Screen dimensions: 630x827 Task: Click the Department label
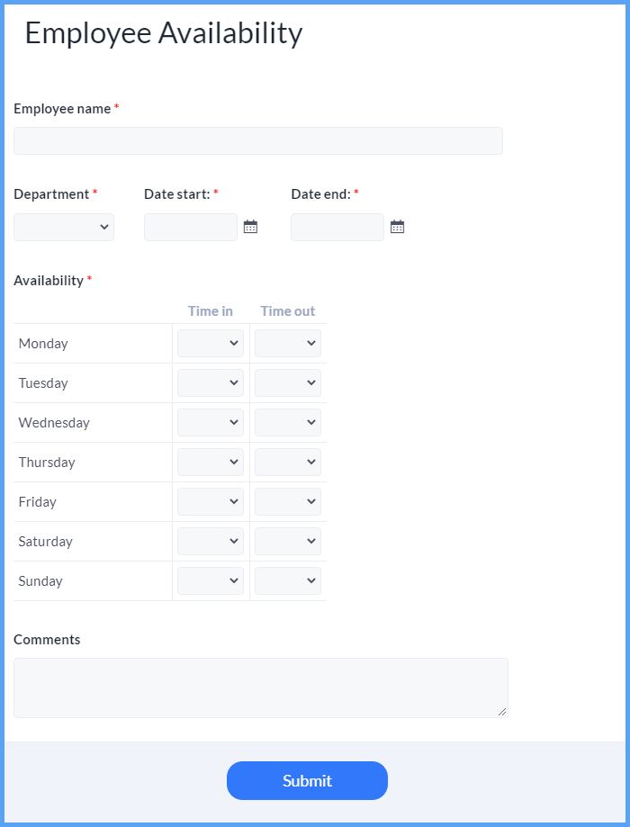[51, 194]
